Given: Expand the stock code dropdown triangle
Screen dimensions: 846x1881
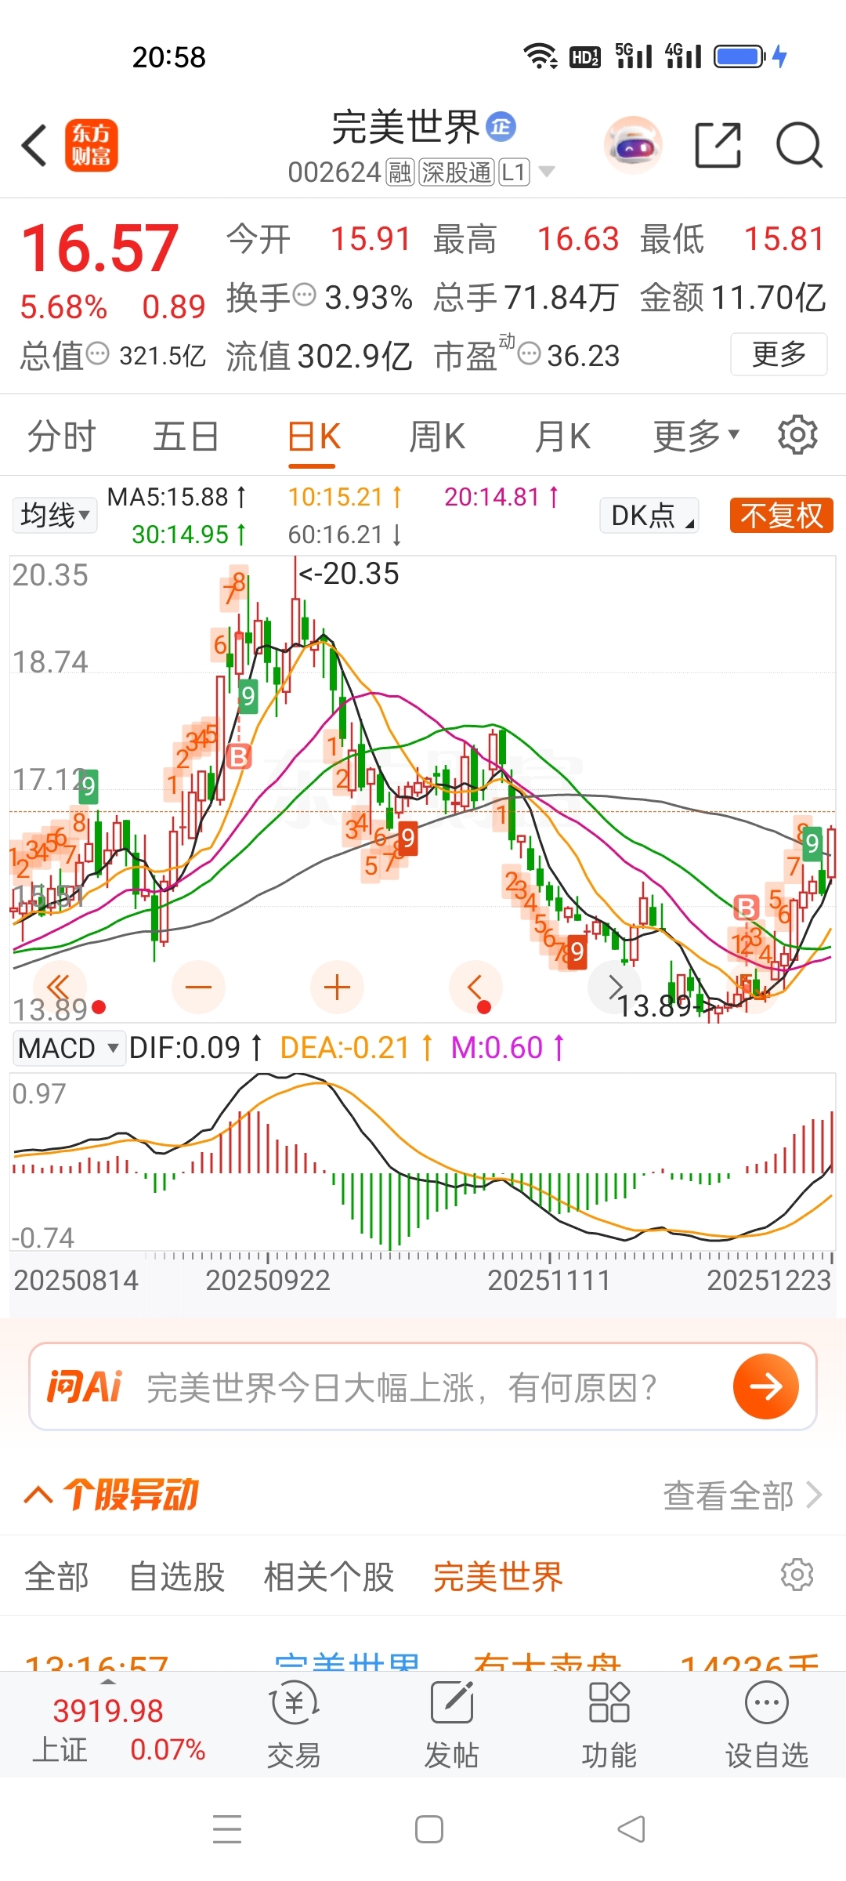Looking at the screenshot, I should pyautogui.click(x=547, y=172).
